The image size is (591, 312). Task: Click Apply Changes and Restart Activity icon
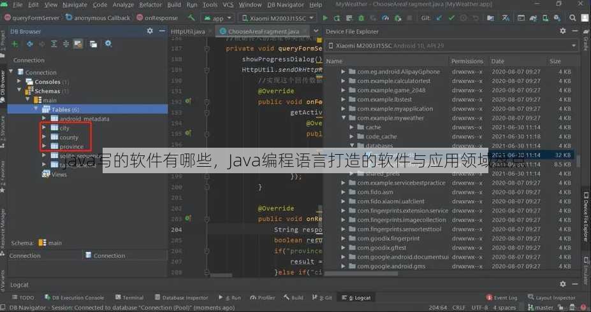pos(337,18)
